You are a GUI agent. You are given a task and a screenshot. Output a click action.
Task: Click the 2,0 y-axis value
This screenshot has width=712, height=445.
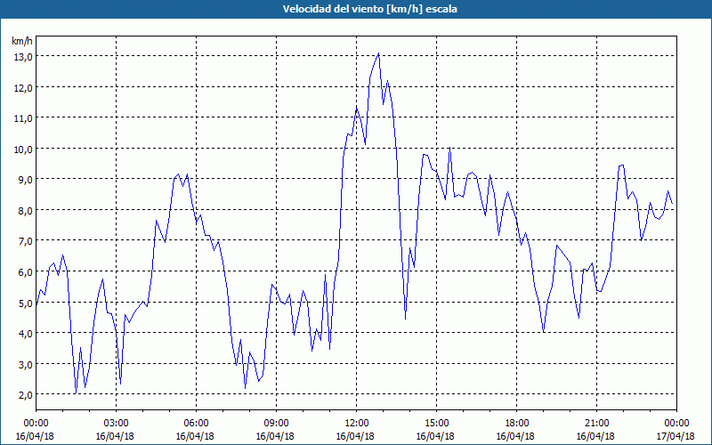click(x=26, y=394)
